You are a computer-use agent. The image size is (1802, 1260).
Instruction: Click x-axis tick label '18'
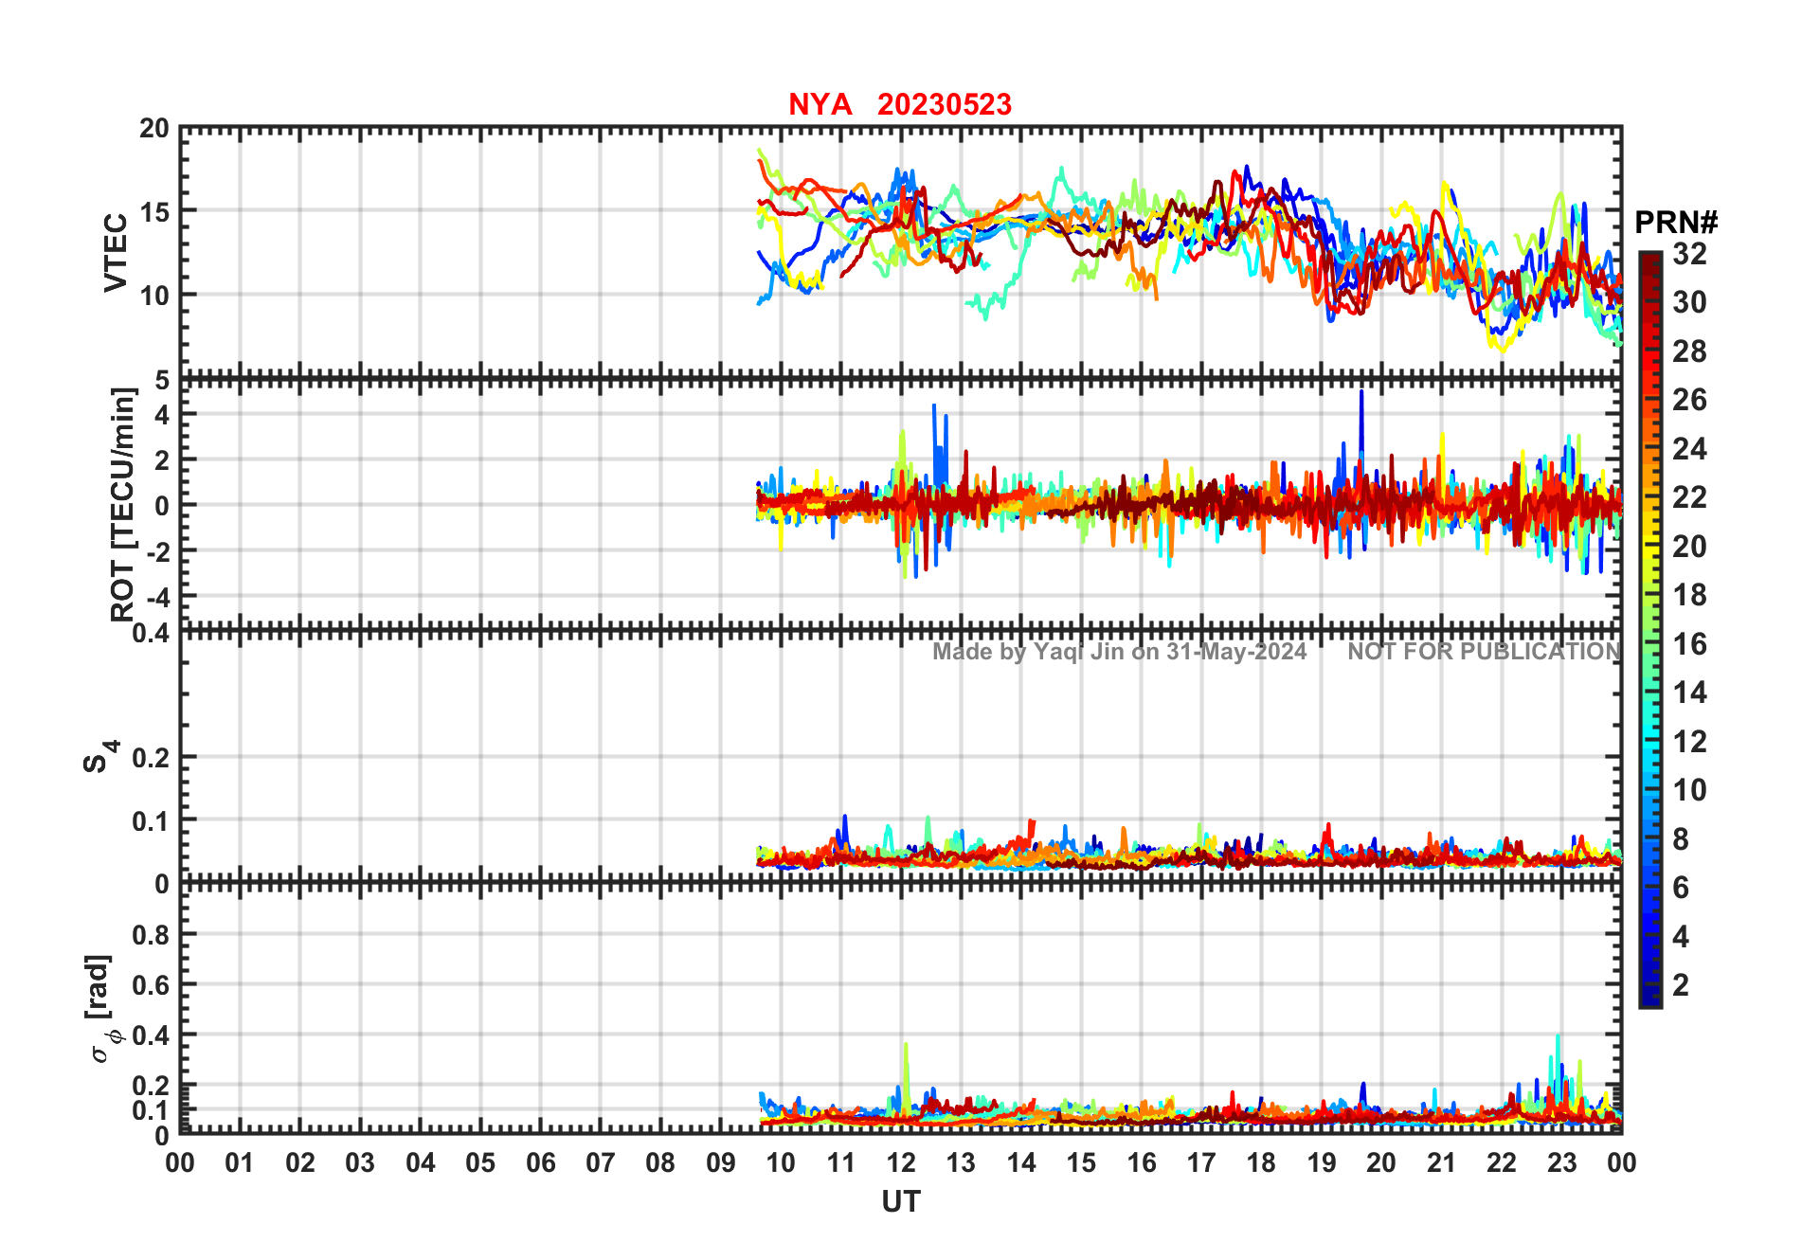1261,1162
